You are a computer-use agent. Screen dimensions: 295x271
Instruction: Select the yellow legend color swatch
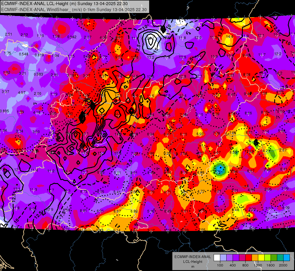point(261,258)
